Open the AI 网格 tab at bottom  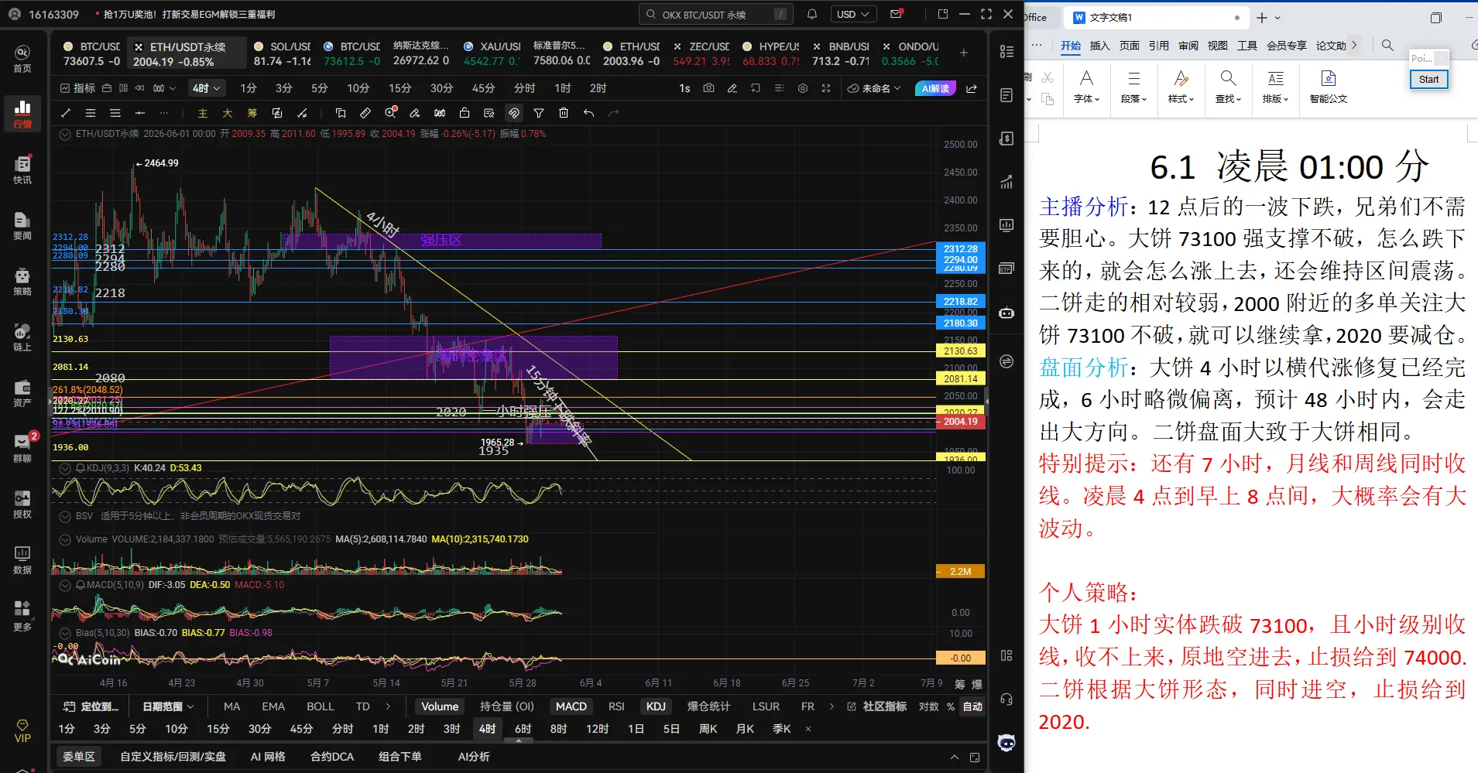(x=268, y=757)
